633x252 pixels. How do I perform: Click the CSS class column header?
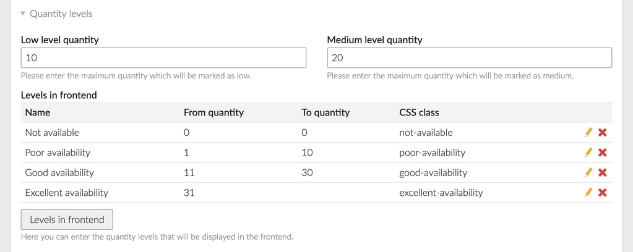(x=419, y=112)
